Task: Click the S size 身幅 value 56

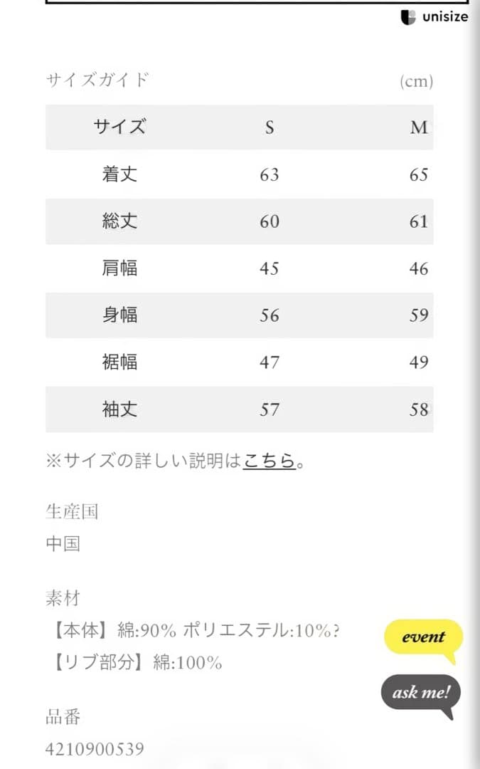Action: (270, 315)
